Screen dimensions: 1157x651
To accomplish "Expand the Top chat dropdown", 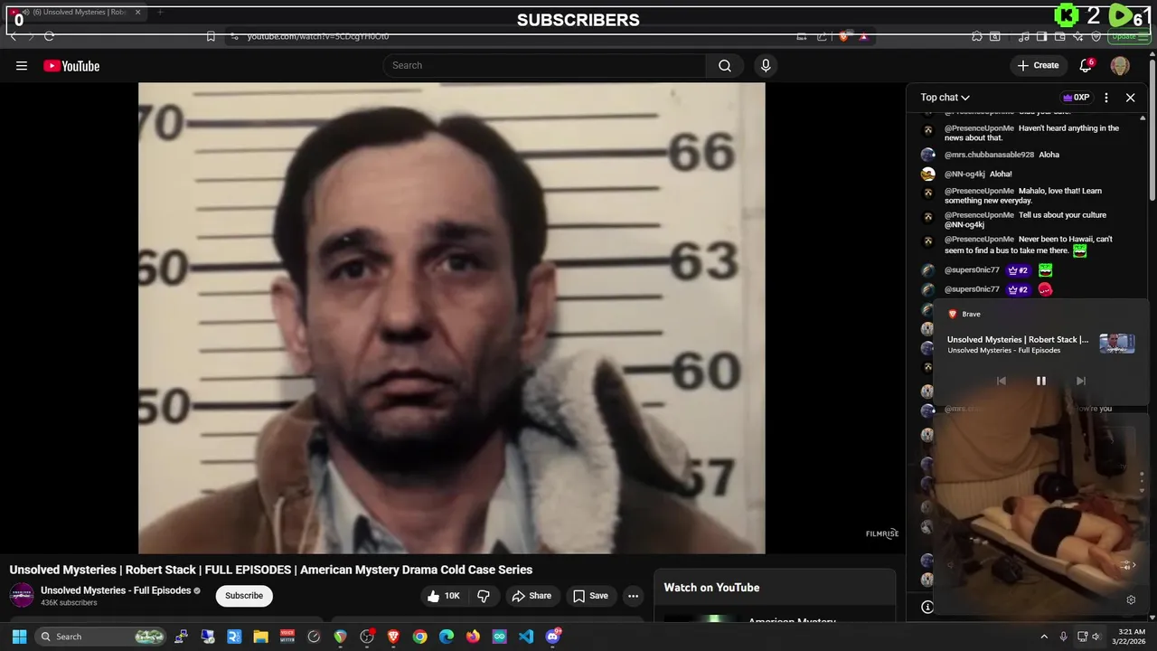I will [945, 98].
